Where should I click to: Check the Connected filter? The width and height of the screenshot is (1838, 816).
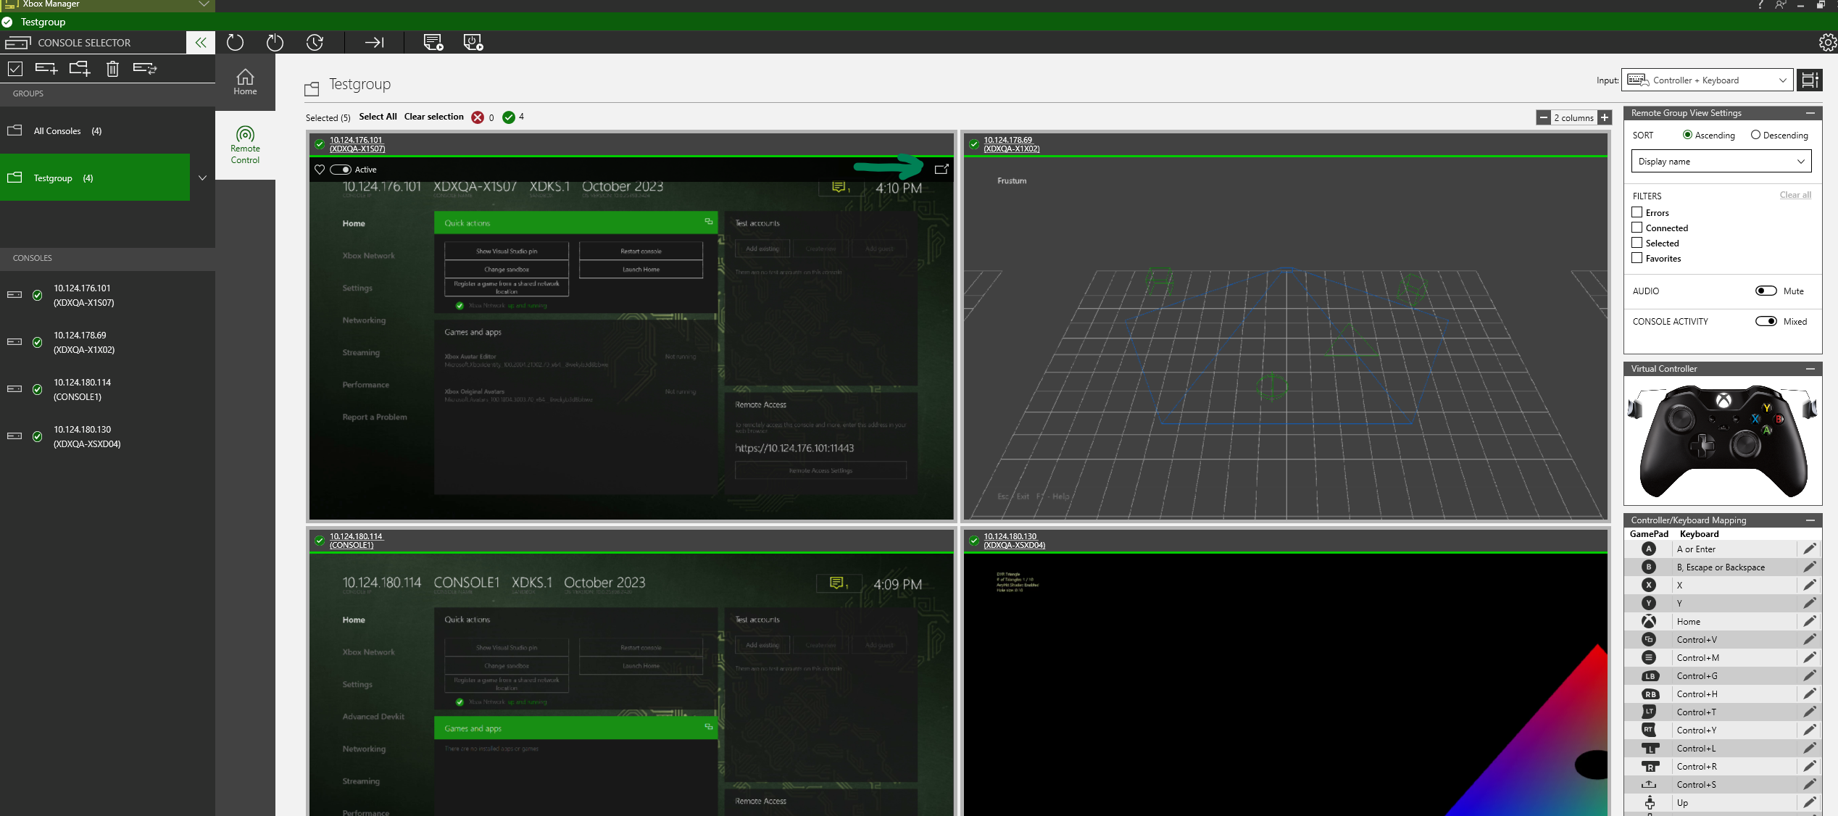click(x=1637, y=228)
